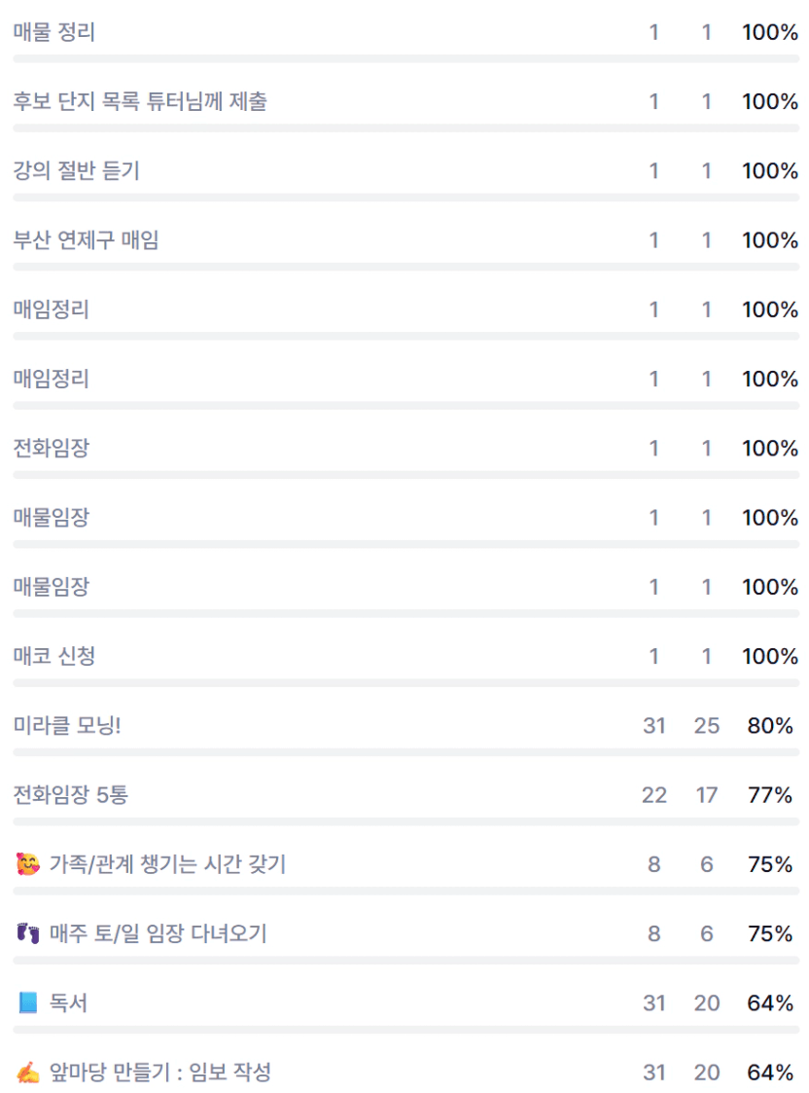Screen dimensions: 809x1093
Task: Open the 매코 신청 item
Action: click(54, 656)
